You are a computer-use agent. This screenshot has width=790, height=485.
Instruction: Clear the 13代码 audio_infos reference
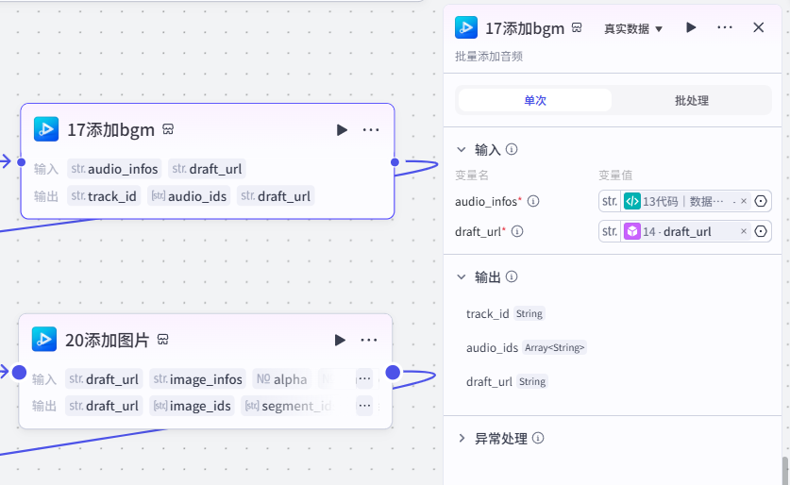click(x=744, y=201)
